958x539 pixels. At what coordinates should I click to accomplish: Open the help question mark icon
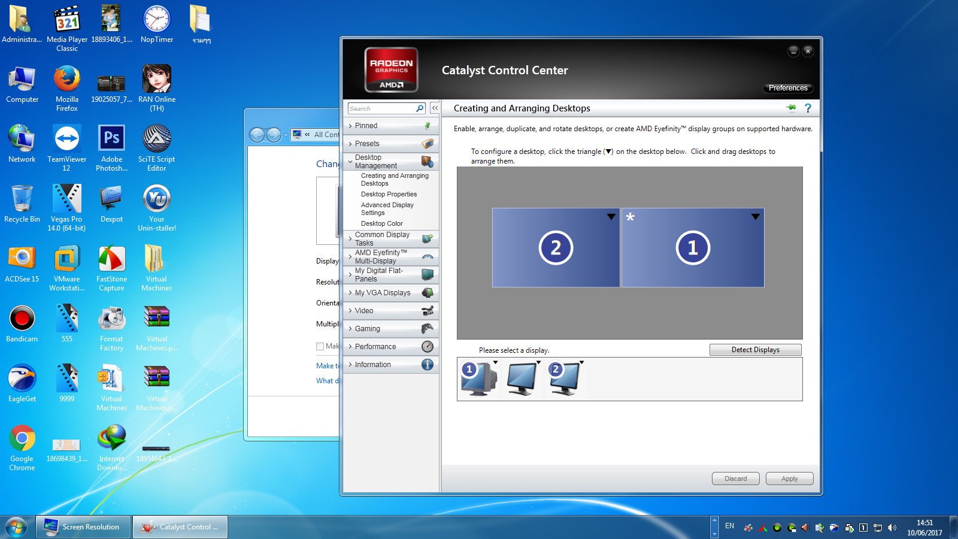[x=808, y=108]
